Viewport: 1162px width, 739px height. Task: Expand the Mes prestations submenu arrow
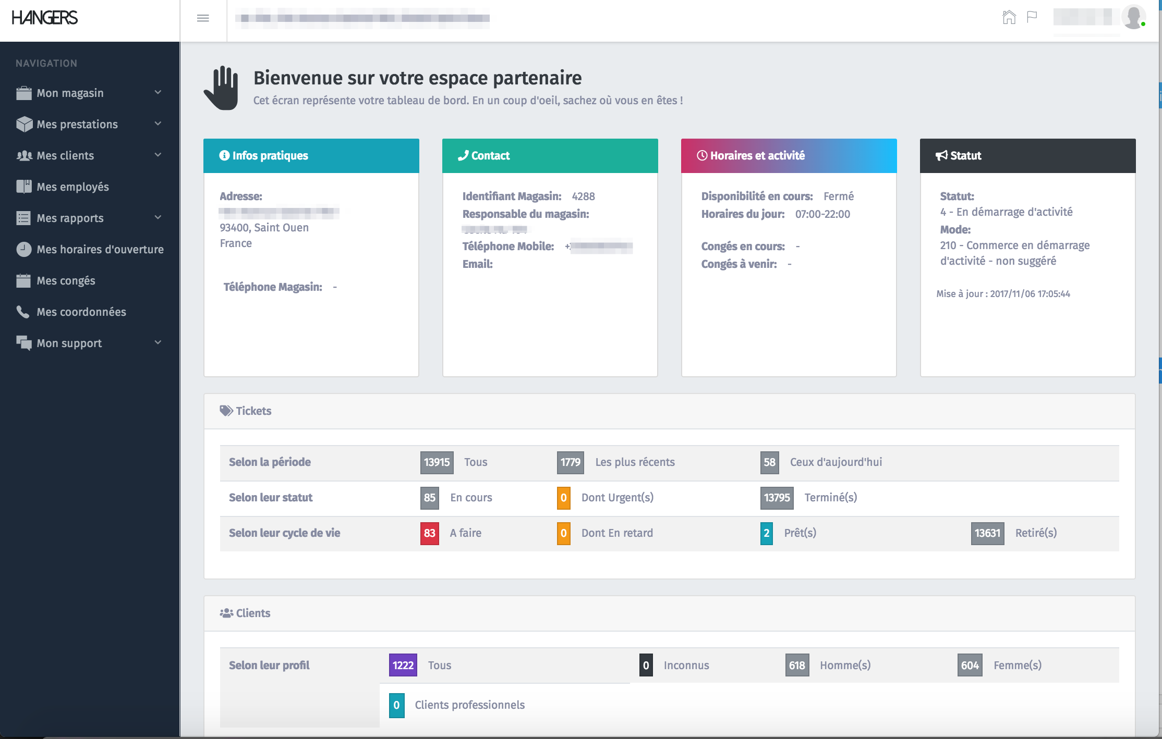pyautogui.click(x=158, y=124)
